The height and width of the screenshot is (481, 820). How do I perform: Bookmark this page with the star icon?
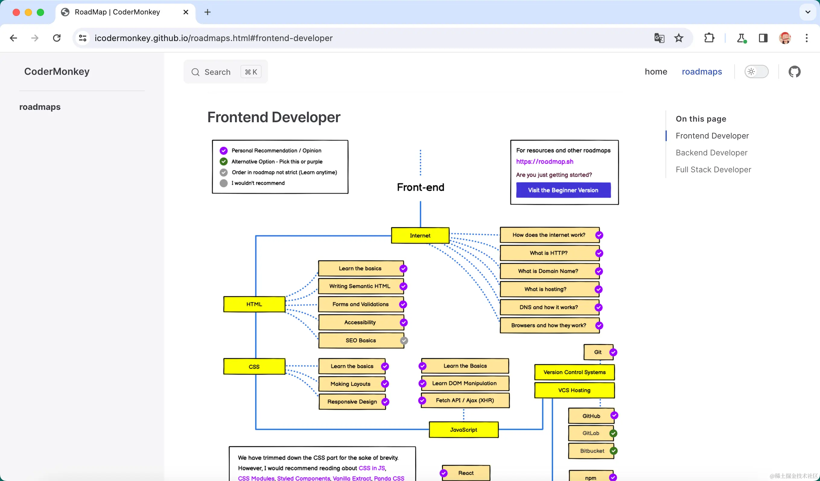(x=679, y=38)
